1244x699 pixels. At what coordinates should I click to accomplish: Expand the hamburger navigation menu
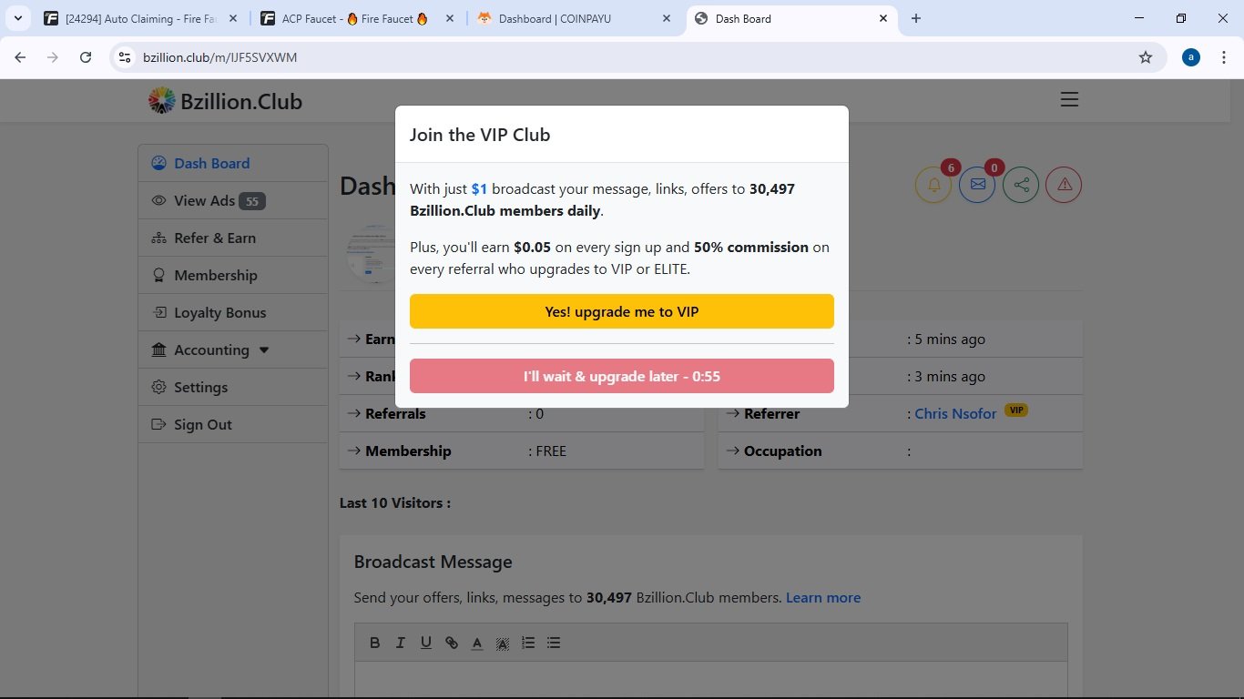pos(1069,99)
